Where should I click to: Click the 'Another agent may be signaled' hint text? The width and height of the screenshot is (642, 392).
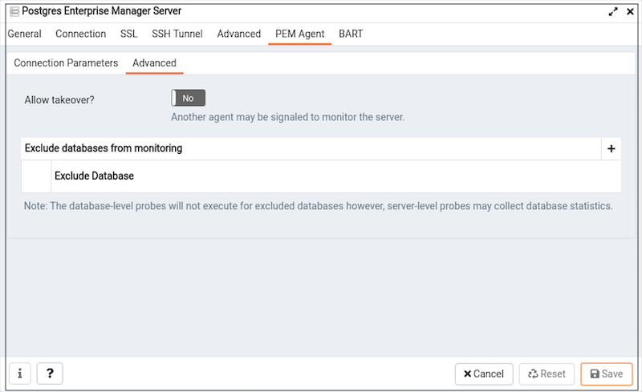pos(287,117)
